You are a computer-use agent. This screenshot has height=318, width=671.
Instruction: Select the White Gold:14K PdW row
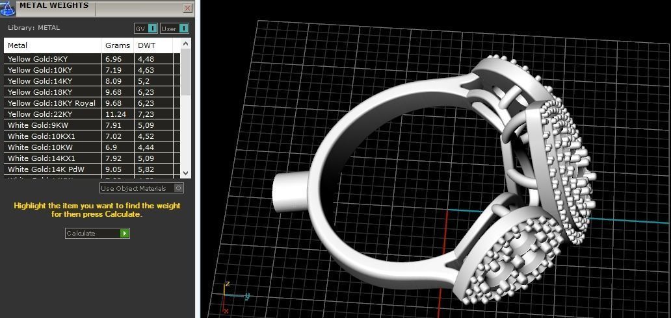[92, 169]
